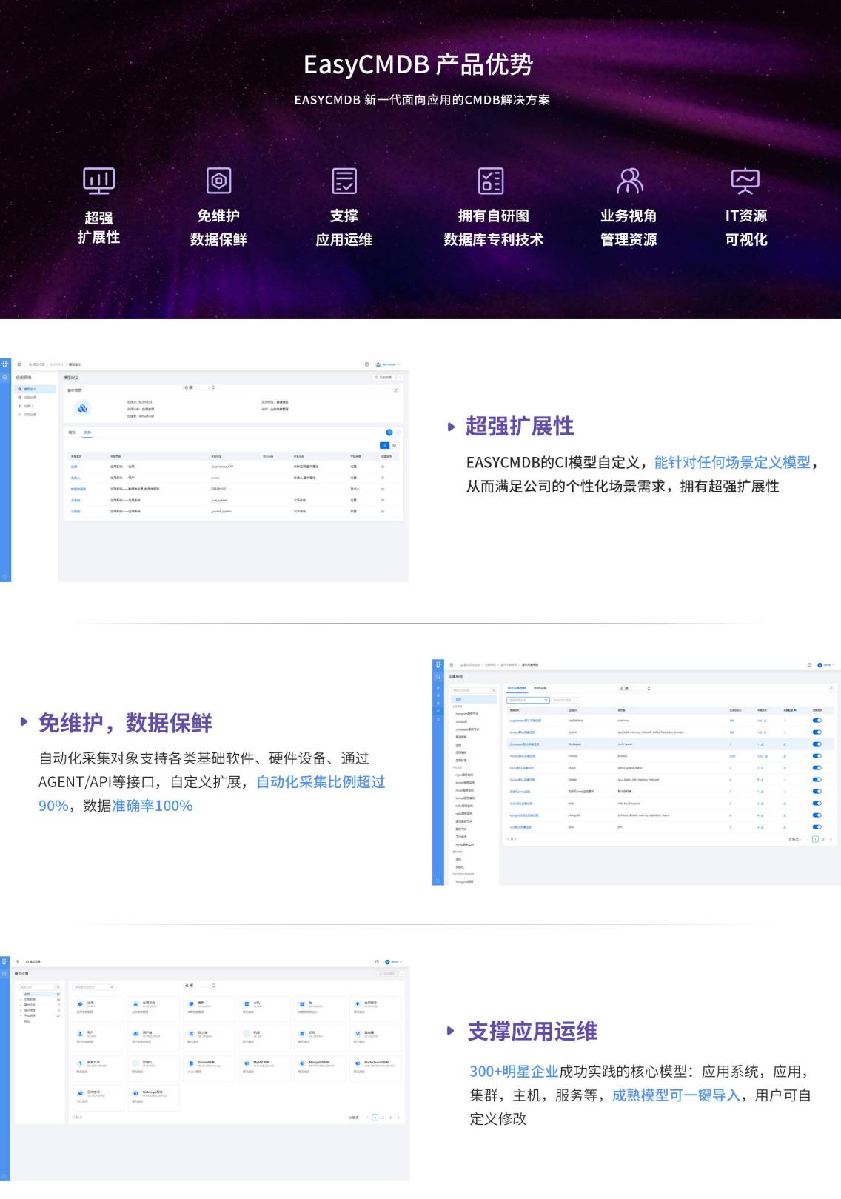Expand the 支撑应用运维 triangle marker

pyautogui.click(x=451, y=1031)
